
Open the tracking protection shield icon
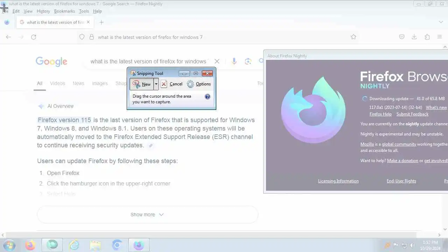pyautogui.click(x=82, y=37)
